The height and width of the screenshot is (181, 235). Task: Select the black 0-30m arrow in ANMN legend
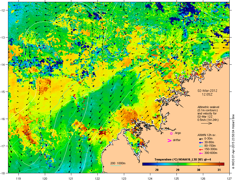pos(201,139)
